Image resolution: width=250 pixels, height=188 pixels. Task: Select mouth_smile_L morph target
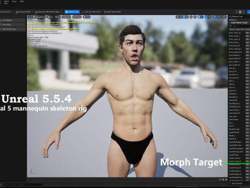[x=235, y=158]
